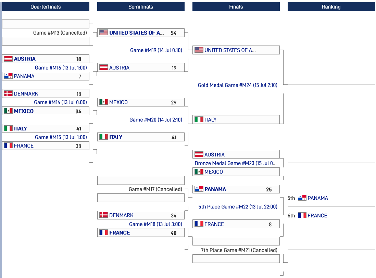Click the USA flag in semifinal M19
This screenshot has width=376, height=278.
[x=104, y=33]
